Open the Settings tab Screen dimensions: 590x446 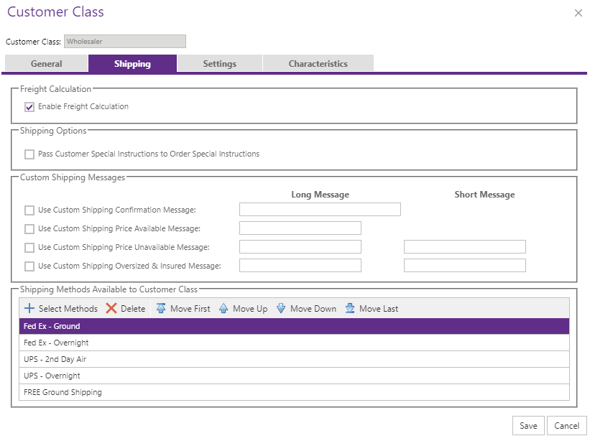point(219,64)
